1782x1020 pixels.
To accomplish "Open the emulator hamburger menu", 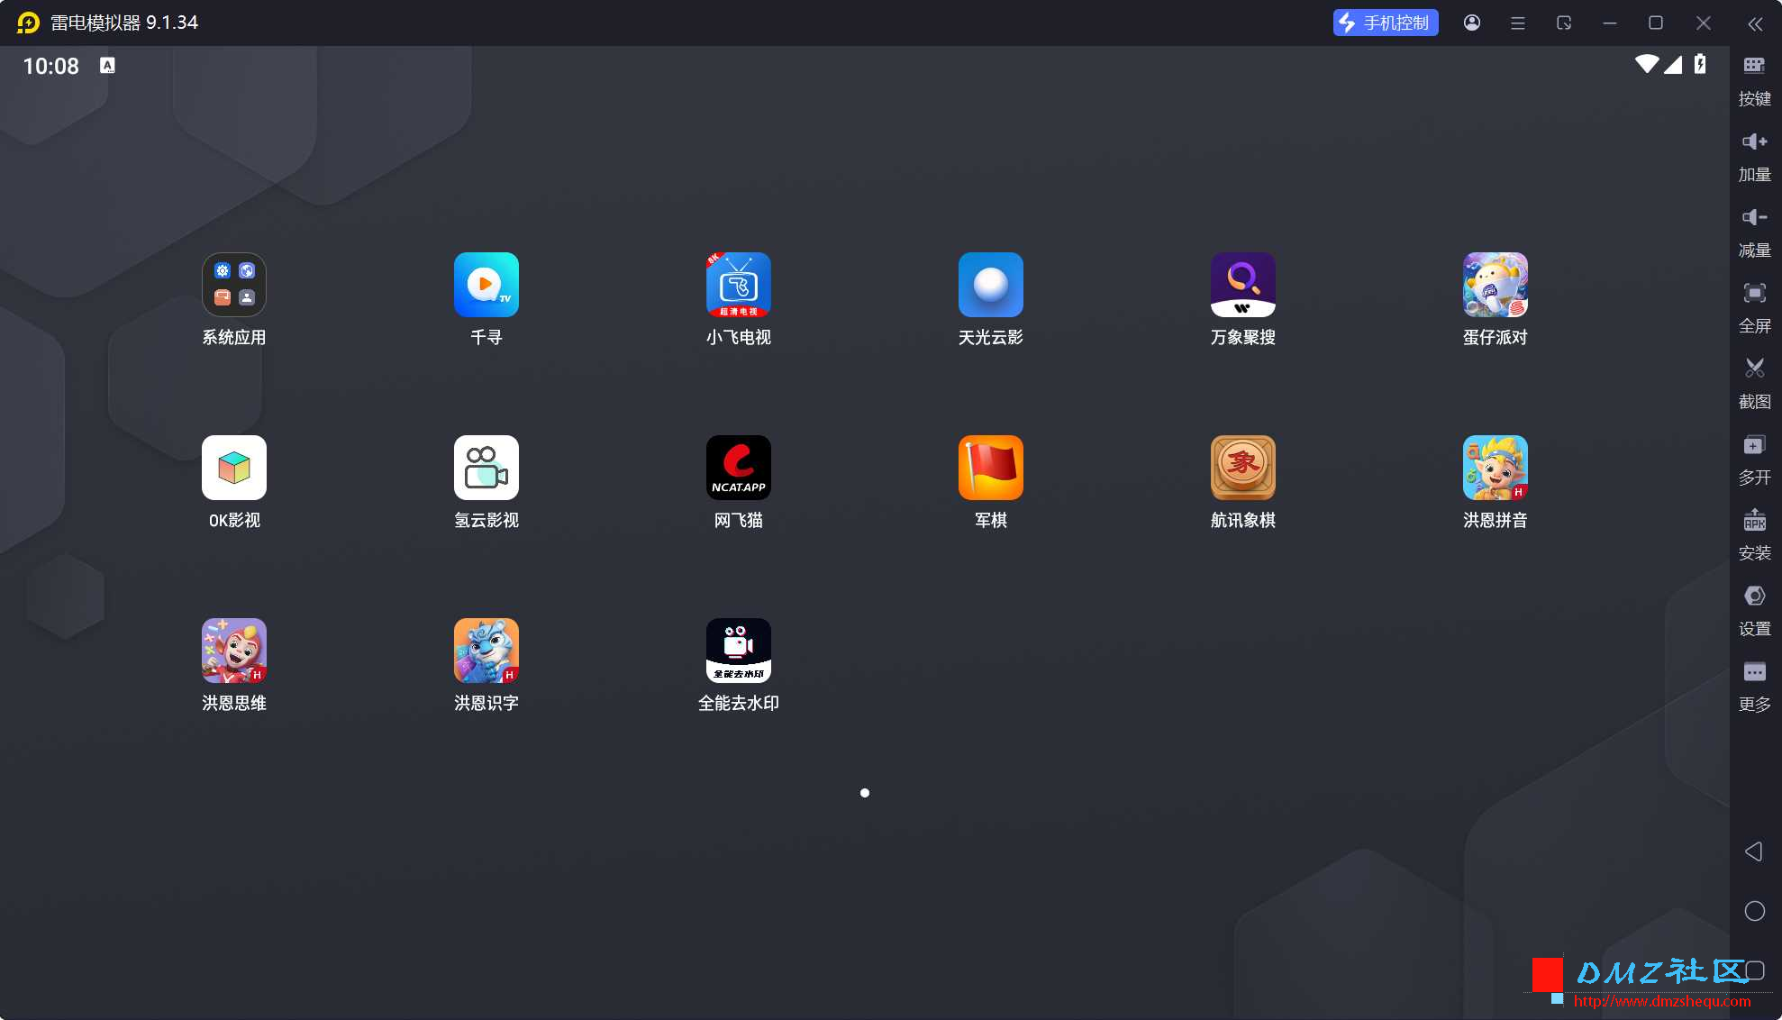I will tap(1518, 23).
